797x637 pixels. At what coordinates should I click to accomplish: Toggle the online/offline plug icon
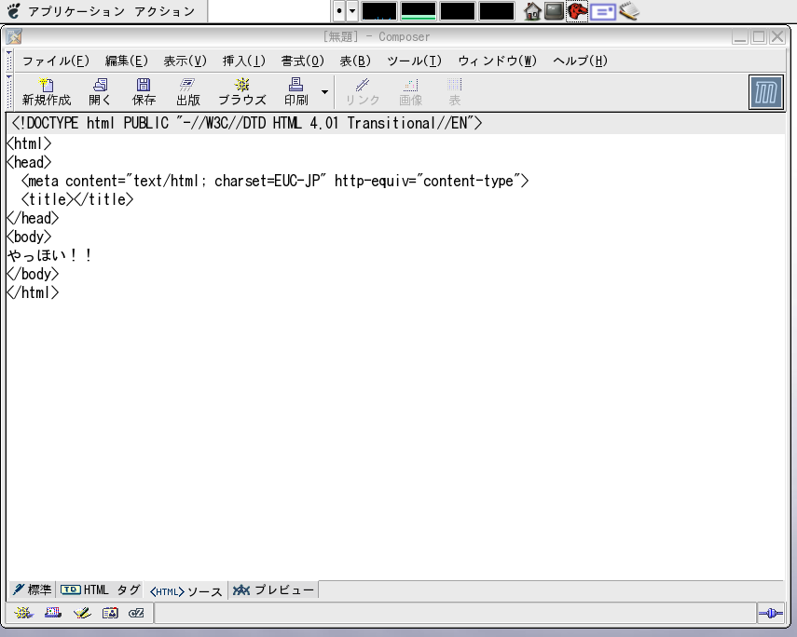coord(771,614)
